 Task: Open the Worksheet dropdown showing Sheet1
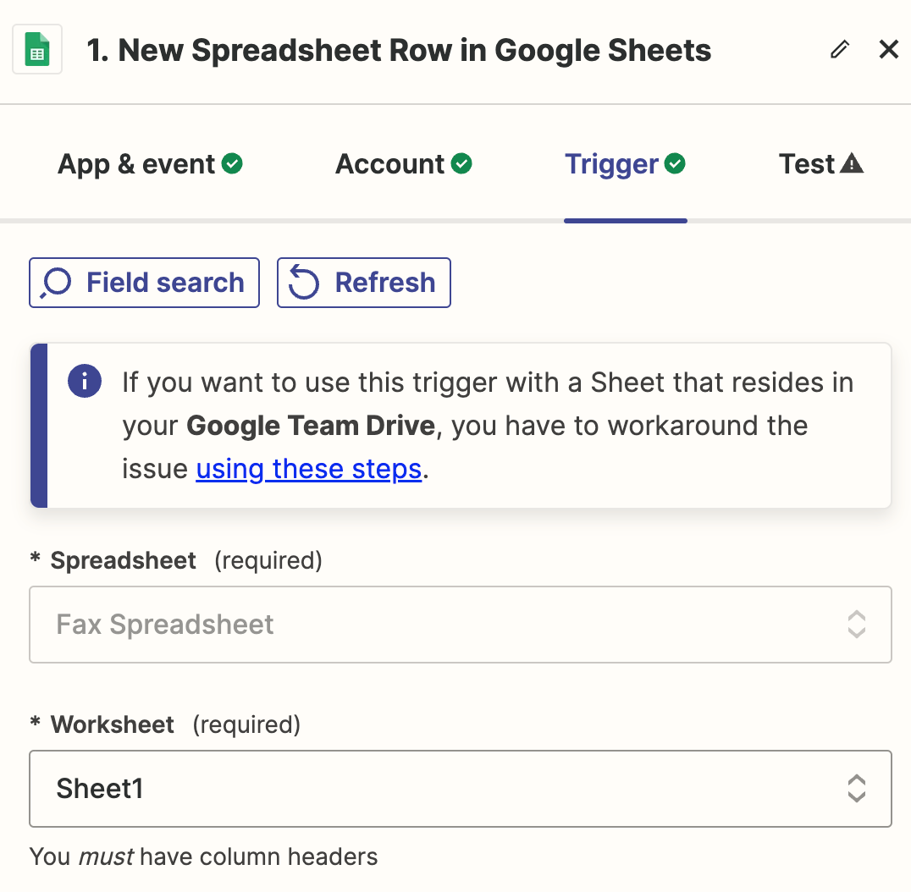point(460,789)
